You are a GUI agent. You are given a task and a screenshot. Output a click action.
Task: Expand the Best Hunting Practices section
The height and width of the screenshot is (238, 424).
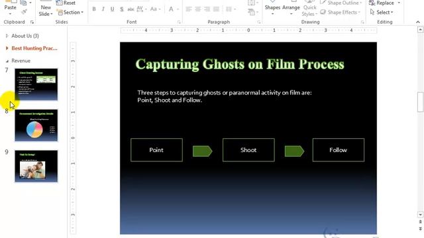coord(7,48)
